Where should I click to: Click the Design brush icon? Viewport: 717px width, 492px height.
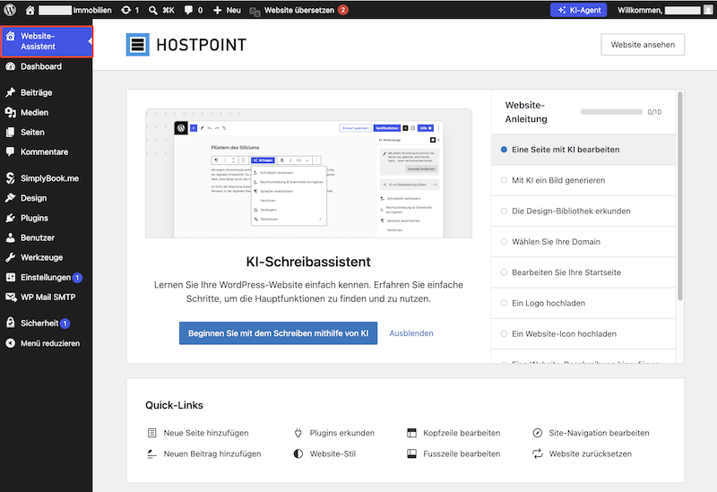pyautogui.click(x=11, y=198)
